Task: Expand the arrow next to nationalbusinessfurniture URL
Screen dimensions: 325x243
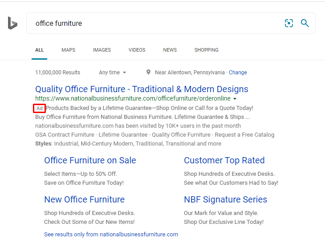Action: [235, 99]
